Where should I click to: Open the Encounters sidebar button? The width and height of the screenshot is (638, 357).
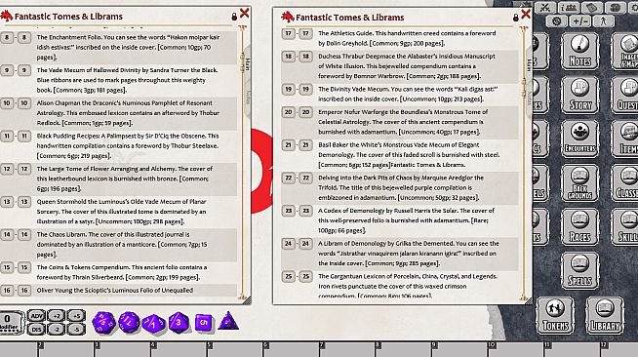point(579,139)
